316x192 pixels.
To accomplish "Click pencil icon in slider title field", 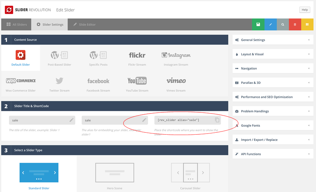I will point(71,120).
